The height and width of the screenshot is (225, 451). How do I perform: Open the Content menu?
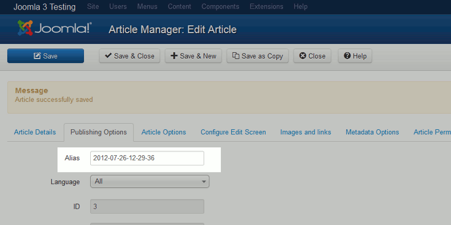(x=180, y=7)
